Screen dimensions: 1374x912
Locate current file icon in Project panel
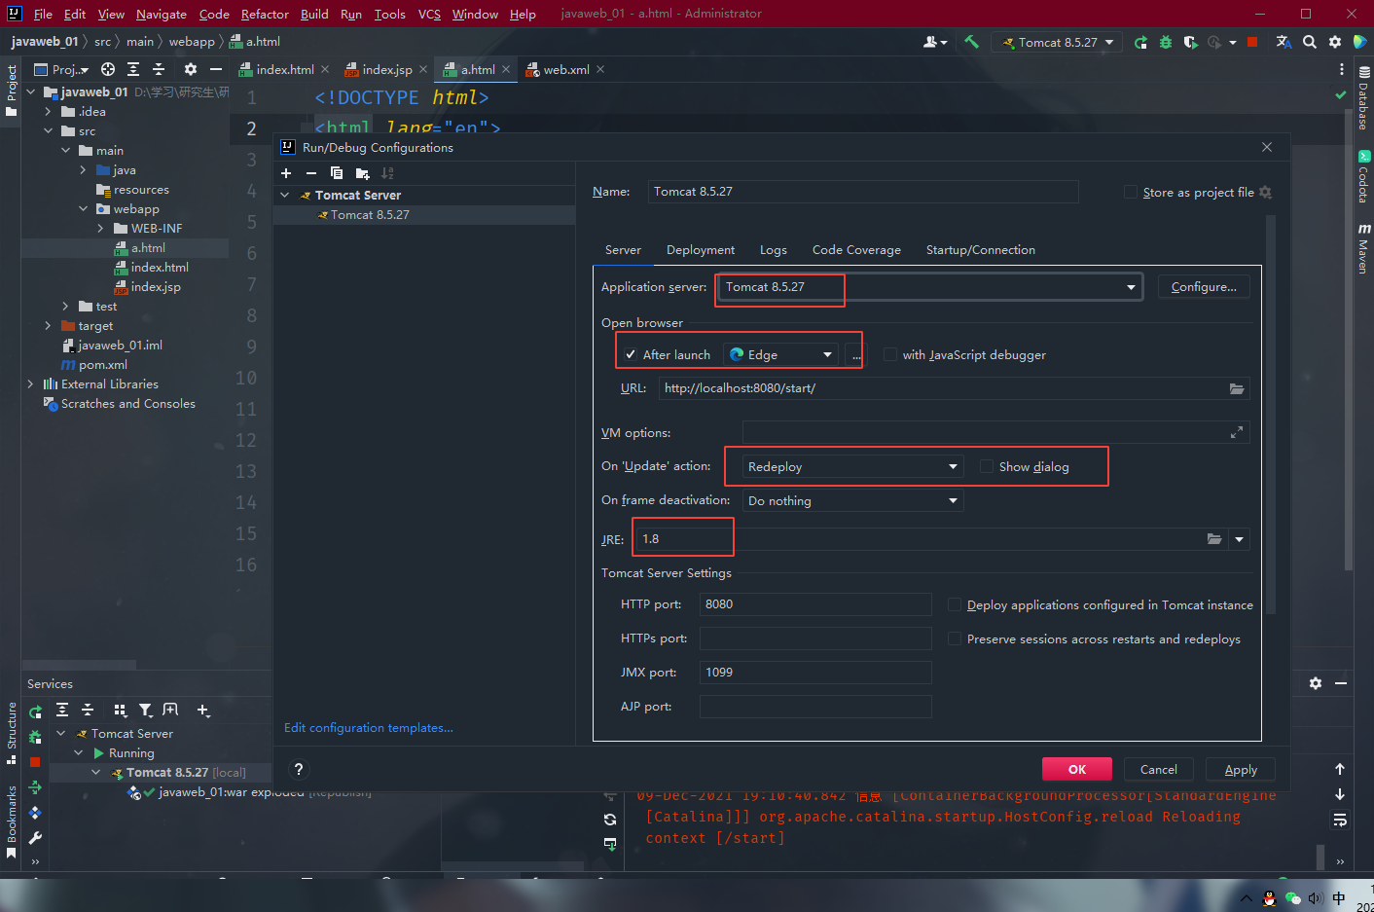tap(108, 69)
